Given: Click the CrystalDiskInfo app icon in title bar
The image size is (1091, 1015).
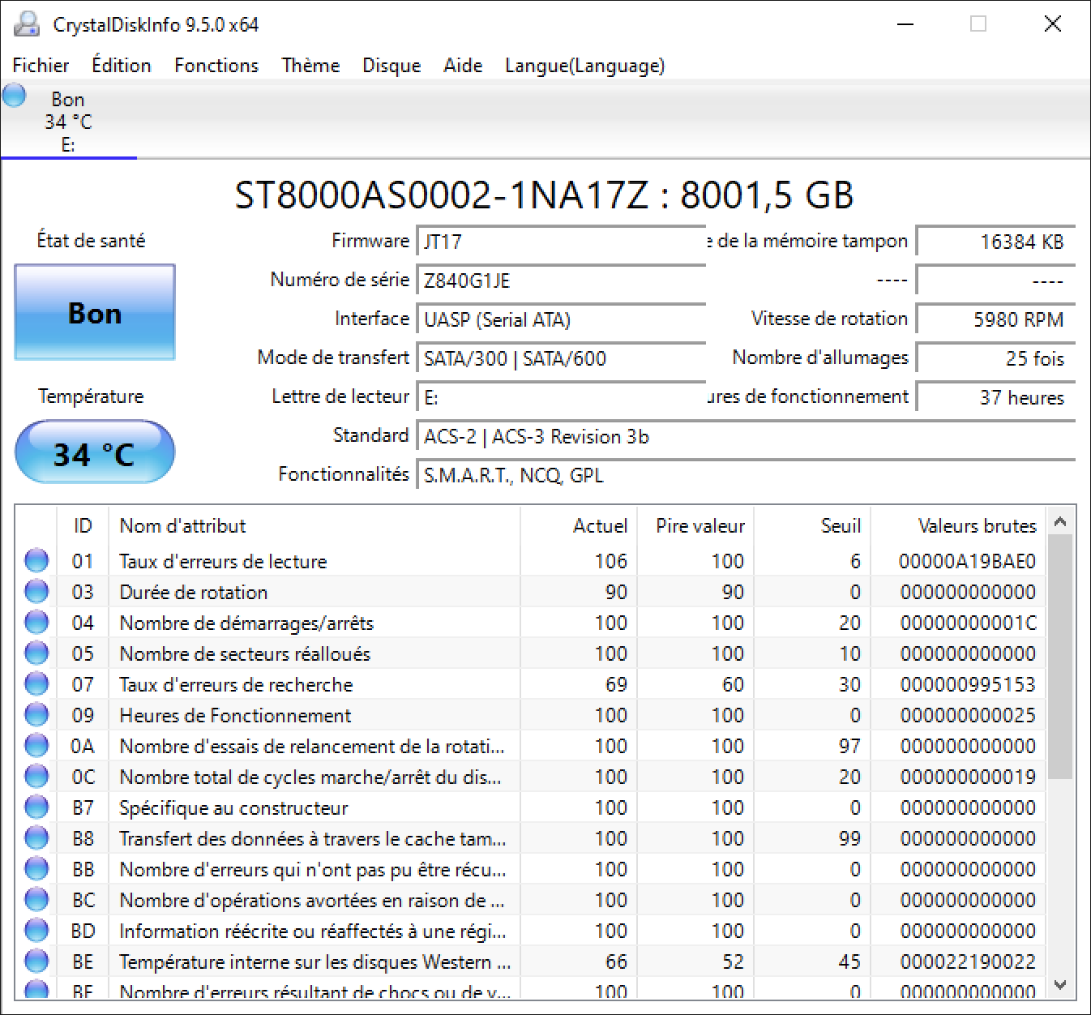Looking at the screenshot, I should [x=27, y=24].
